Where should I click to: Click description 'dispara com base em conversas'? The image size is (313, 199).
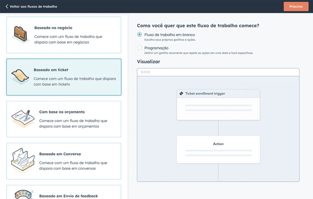pos(67,168)
